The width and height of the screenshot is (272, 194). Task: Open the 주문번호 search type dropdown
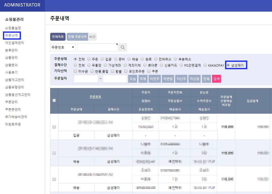[63, 48]
